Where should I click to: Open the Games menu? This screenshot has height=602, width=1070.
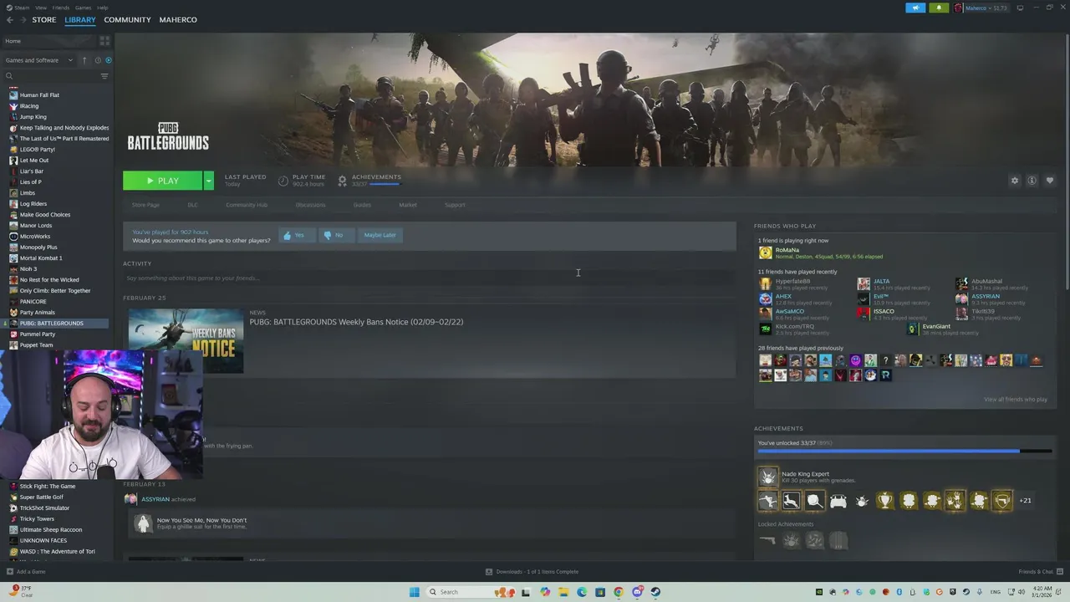(x=83, y=8)
